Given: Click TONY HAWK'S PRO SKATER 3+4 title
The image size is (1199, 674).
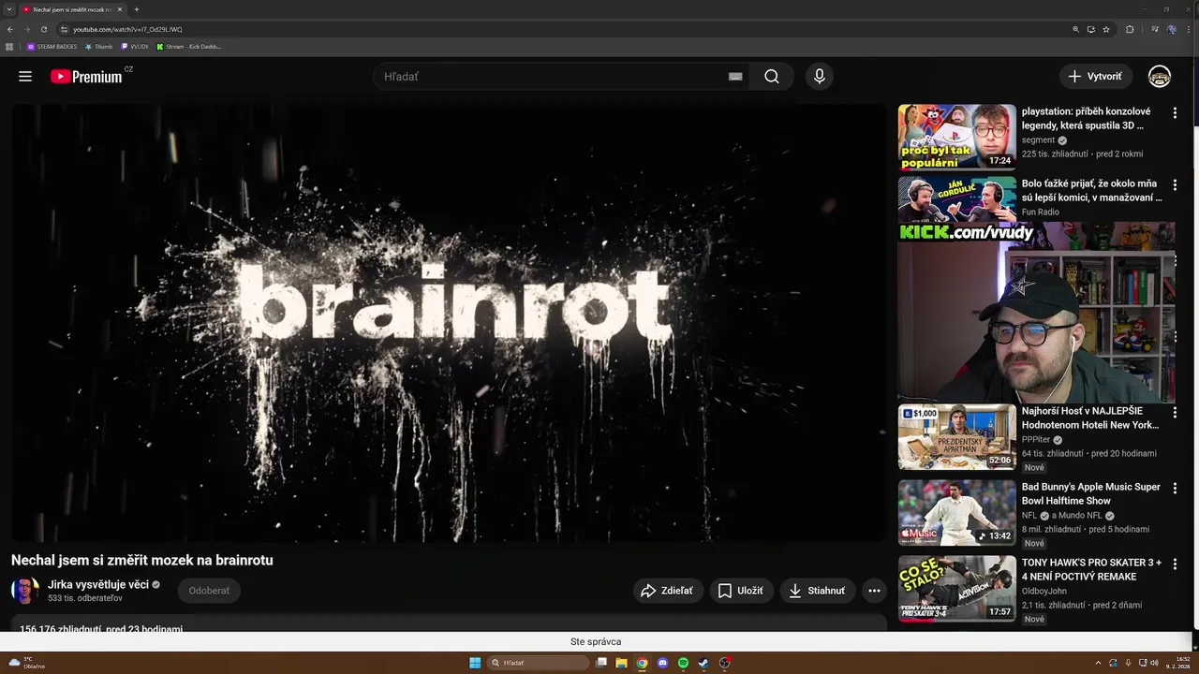Looking at the screenshot, I should tap(1091, 569).
